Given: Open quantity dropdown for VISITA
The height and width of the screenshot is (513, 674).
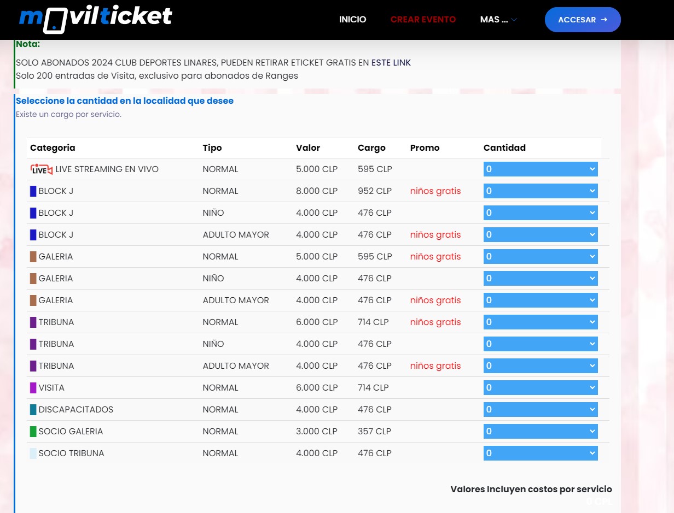Looking at the screenshot, I should (x=541, y=388).
